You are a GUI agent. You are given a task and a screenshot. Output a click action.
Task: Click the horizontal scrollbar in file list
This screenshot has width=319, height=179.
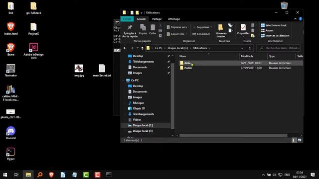pyautogui.click(x=233, y=136)
